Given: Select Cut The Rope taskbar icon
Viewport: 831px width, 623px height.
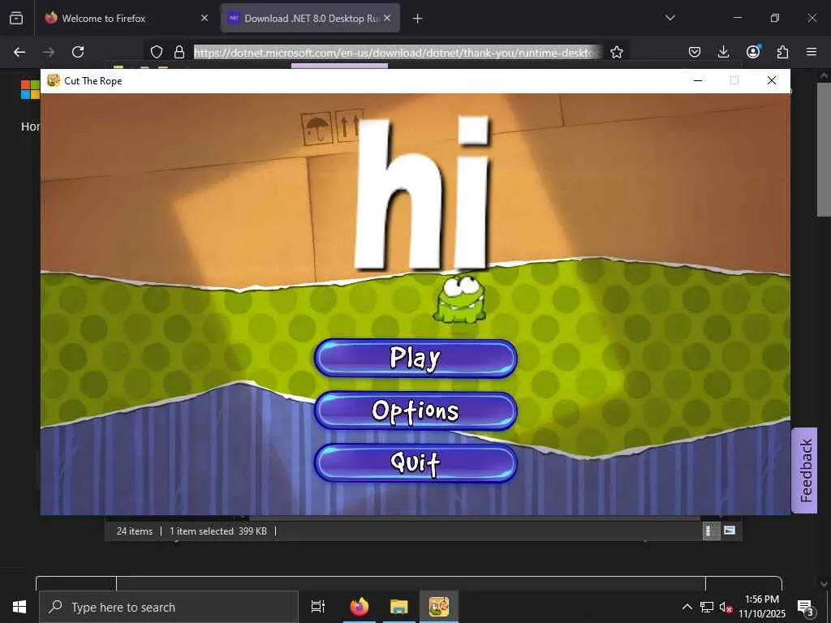Looking at the screenshot, I should point(439,607).
